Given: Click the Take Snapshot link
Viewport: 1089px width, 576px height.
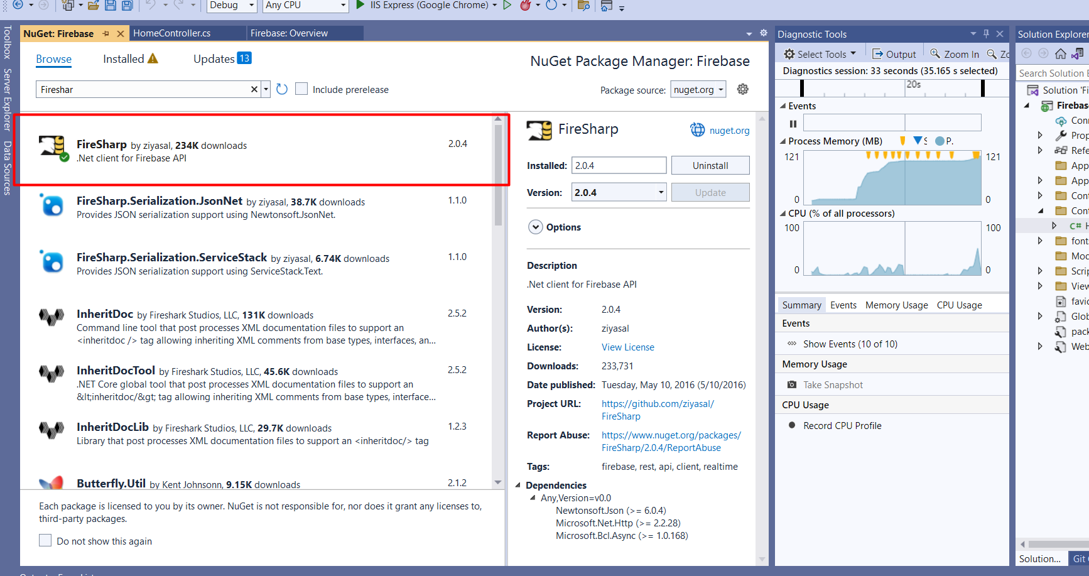Looking at the screenshot, I should tap(833, 384).
